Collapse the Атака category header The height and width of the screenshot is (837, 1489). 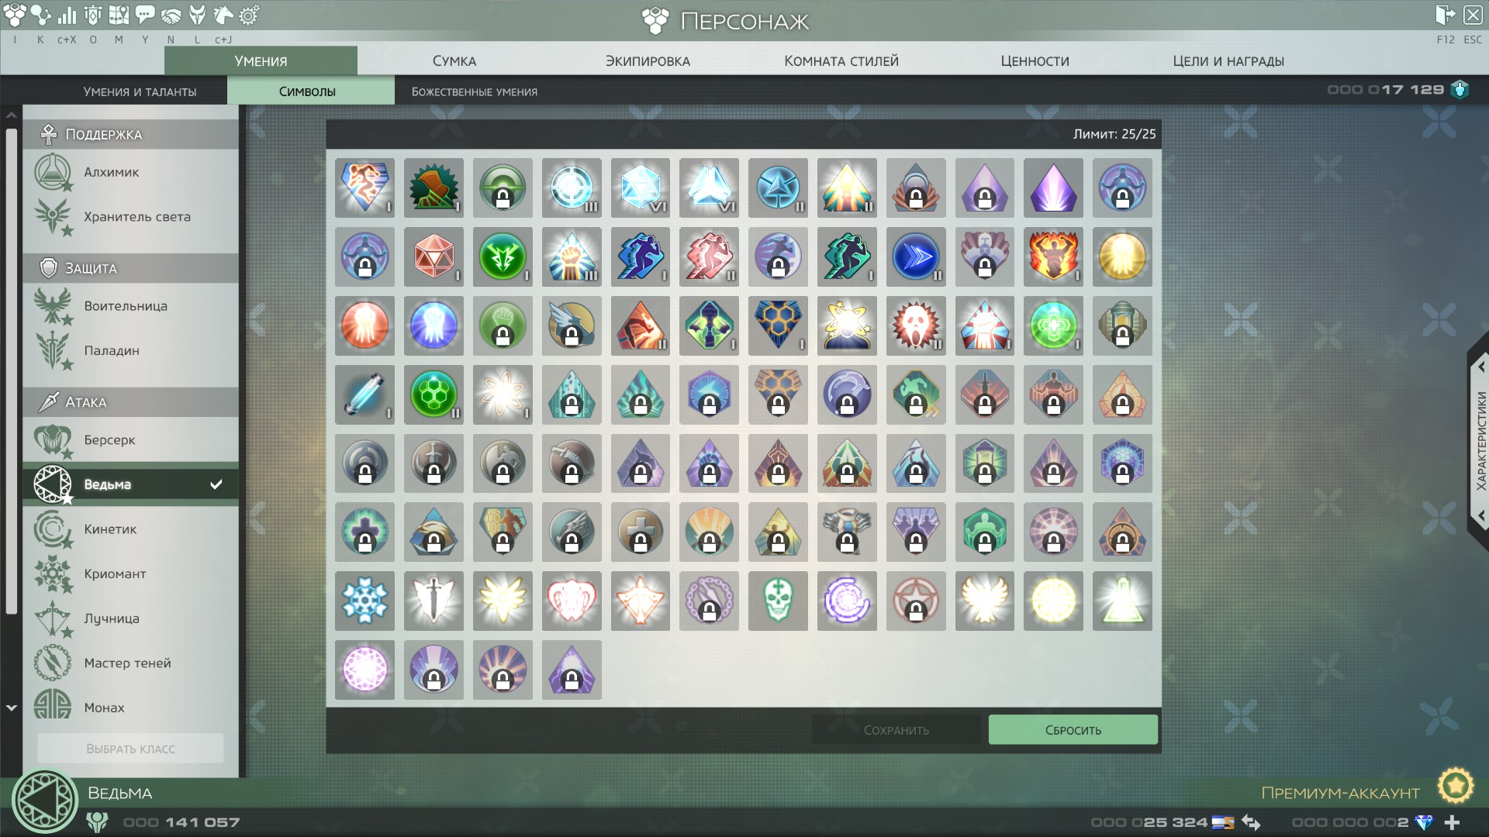click(x=130, y=402)
